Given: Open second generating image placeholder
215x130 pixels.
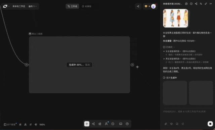Looking at the screenshot, I should [201, 93].
